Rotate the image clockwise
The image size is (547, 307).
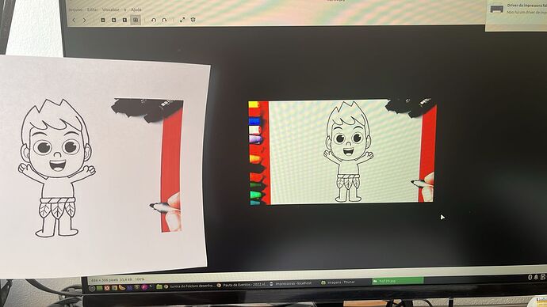point(164,21)
